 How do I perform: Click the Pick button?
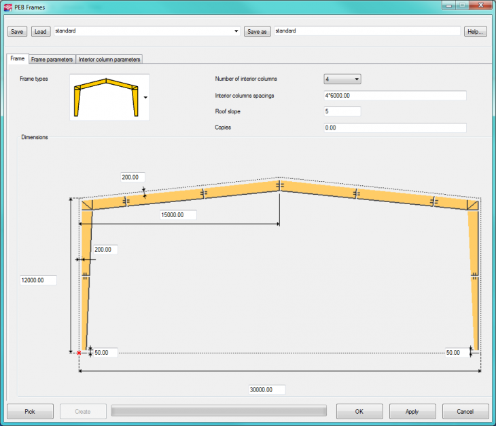click(30, 411)
